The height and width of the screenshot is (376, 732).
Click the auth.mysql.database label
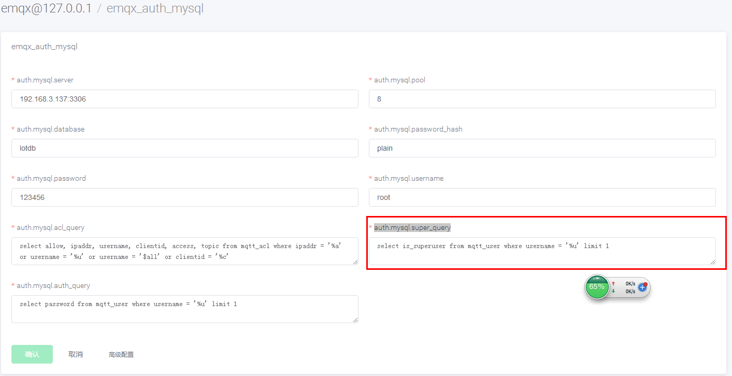pos(50,129)
